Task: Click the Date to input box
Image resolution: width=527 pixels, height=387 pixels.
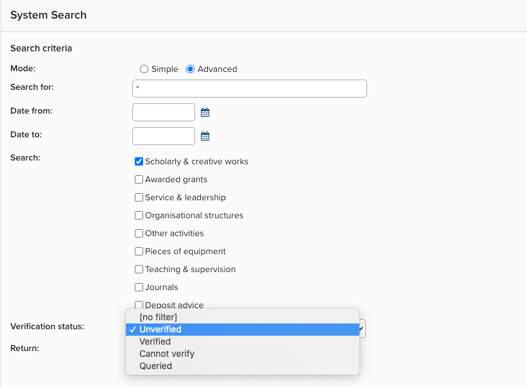Action: pos(164,136)
